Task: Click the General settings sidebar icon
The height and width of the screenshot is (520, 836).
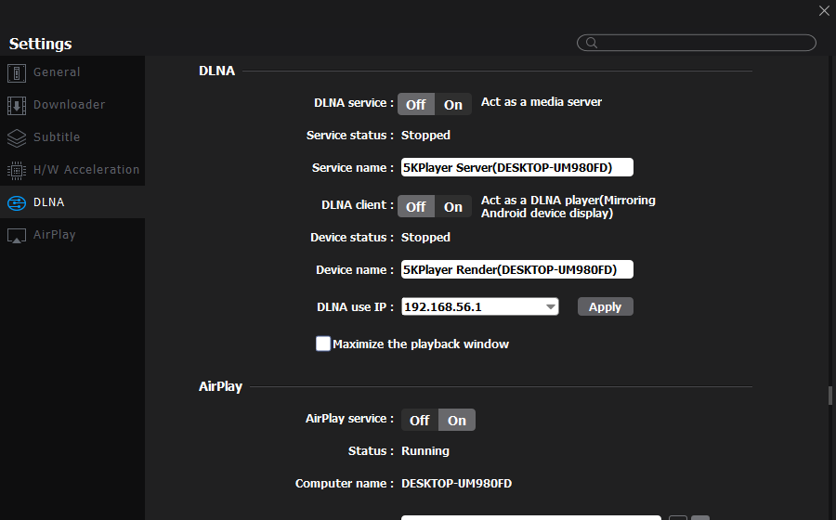Action: pos(16,73)
